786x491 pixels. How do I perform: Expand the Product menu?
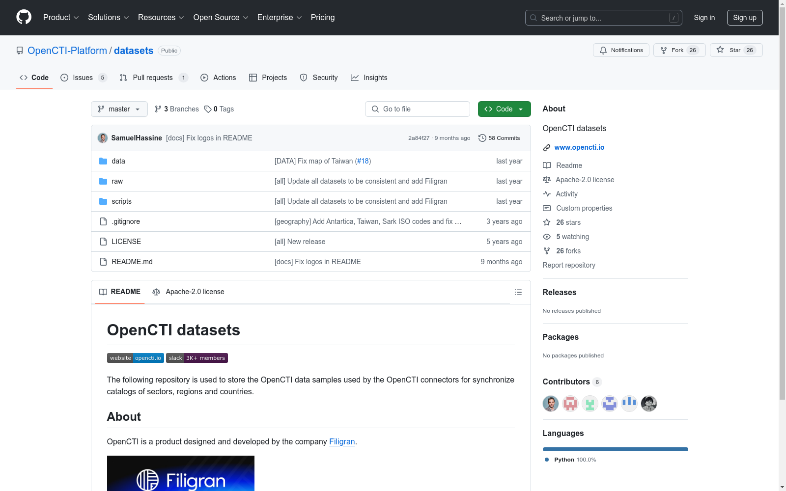point(61,17)
